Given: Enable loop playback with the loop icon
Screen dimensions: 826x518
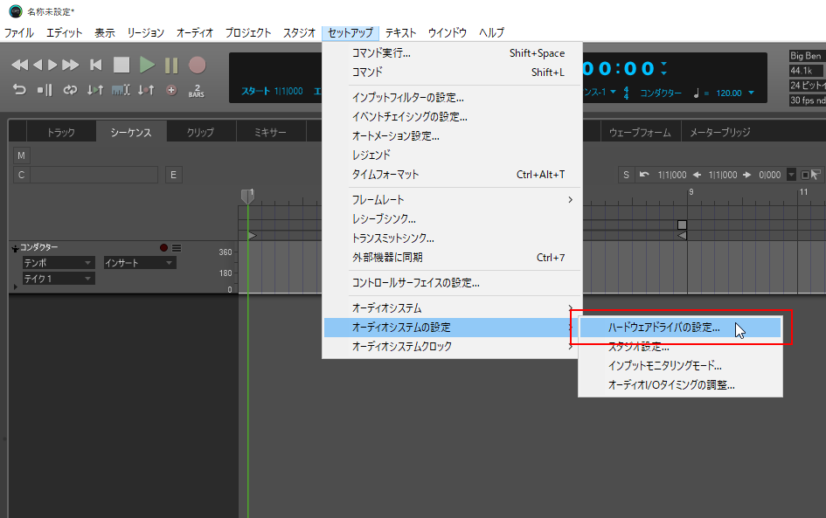Looking at the screenshot, I should click(x=69, y=89).
